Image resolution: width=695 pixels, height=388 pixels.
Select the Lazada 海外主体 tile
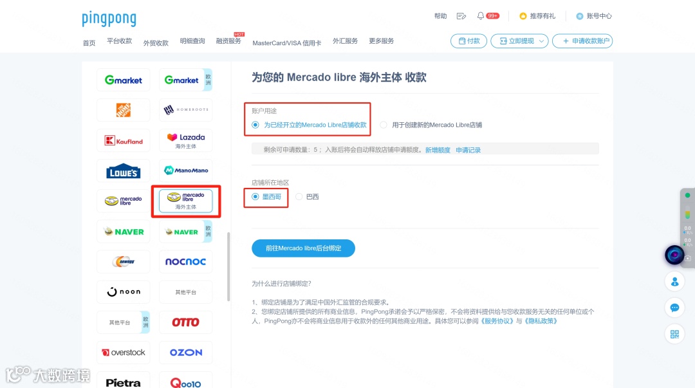click(186, 140)
